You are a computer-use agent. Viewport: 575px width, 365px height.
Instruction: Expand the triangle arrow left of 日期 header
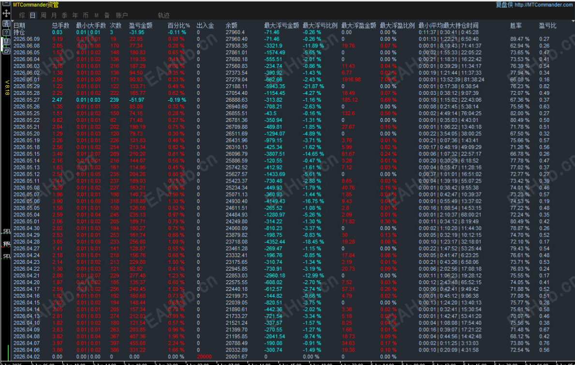pos(12,20)
